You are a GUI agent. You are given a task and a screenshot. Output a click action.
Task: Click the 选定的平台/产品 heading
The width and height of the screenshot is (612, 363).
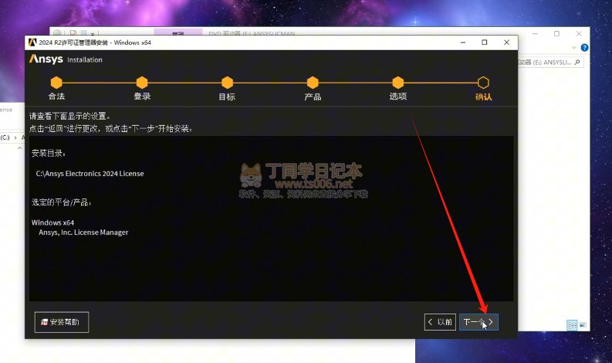61,202
